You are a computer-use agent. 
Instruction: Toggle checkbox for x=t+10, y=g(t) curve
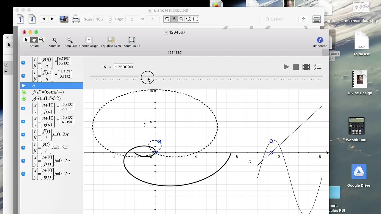coord(23,174)
